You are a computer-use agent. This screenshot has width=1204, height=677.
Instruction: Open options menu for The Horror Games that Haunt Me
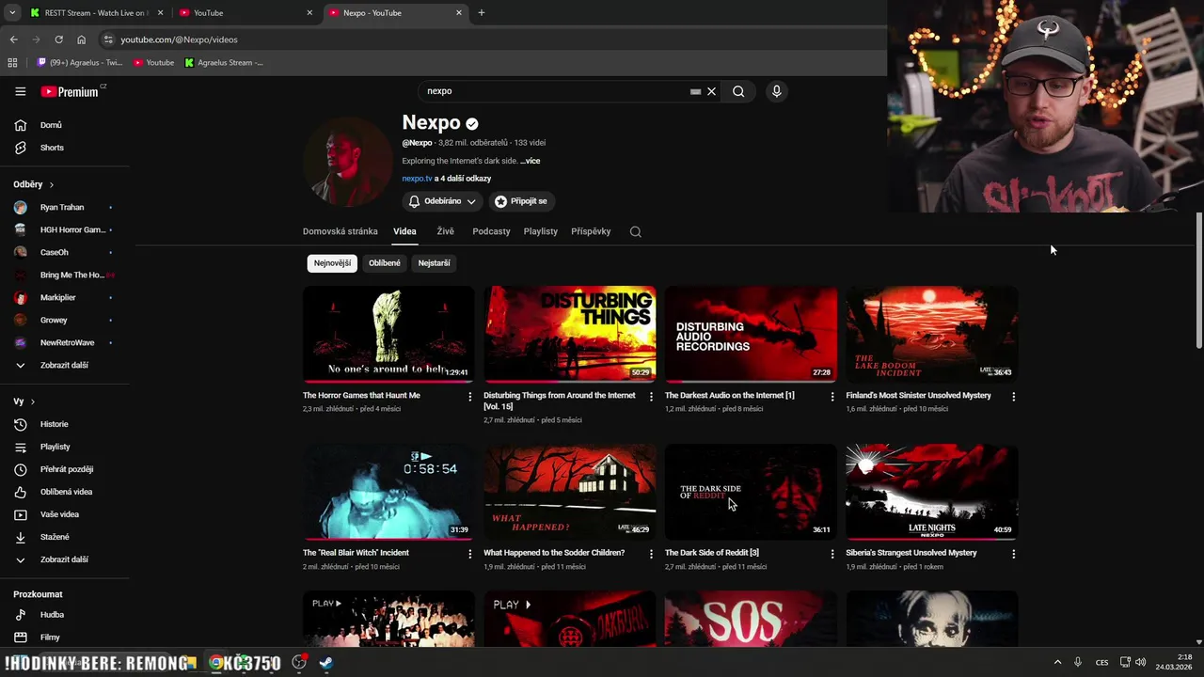pyautogui.click(x=470, y=397)
